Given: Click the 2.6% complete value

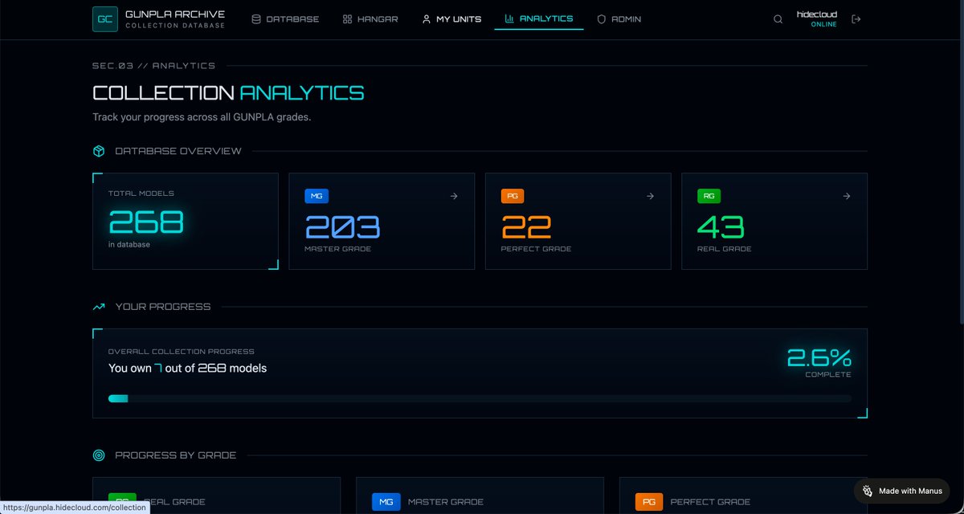Looking at the screenshot, I should click(819, 357).
